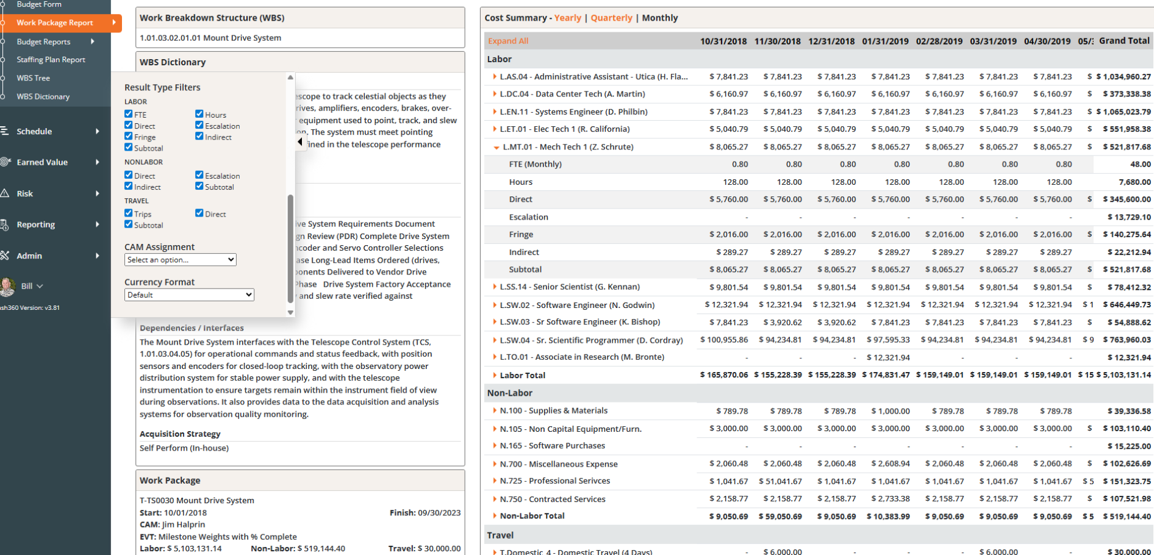The height and width of the screenshot is (555, 1154).
Task: Expand the N.165 Software Purchases row
Action: click(x=495, y=446)
